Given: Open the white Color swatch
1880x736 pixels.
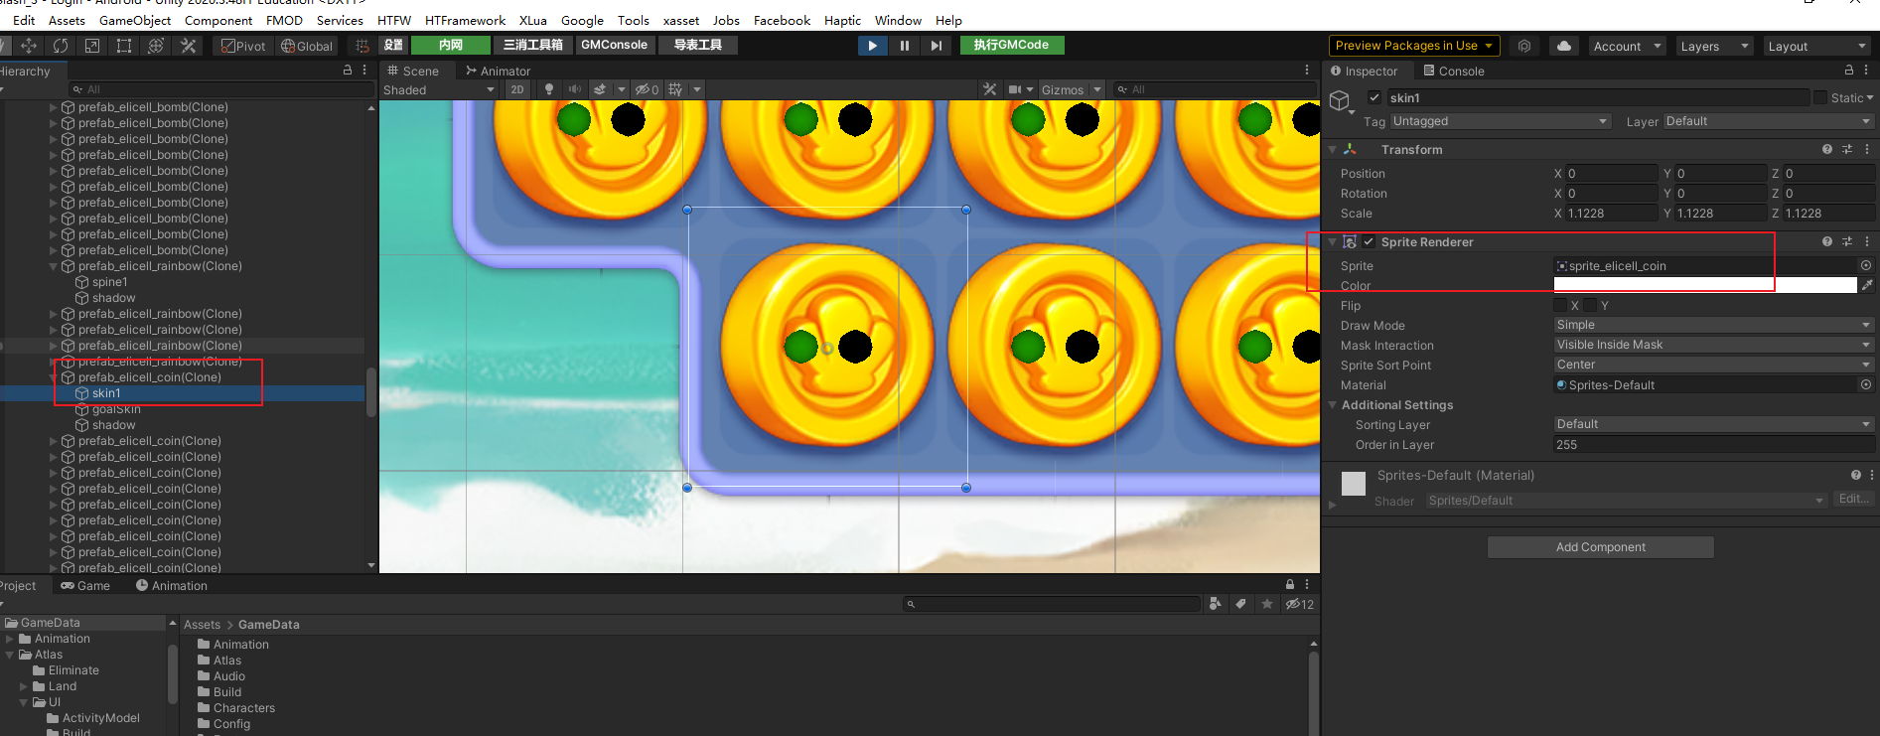Looking at the screenshot, I should [x=1704, y=285].
